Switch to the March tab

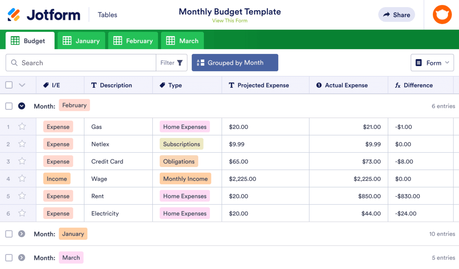(x=182, y=41)
